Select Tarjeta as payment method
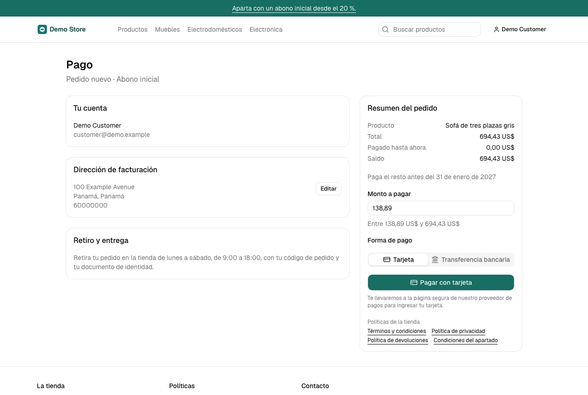This screenshot has height=395, width=588. [x=398, y=260]
